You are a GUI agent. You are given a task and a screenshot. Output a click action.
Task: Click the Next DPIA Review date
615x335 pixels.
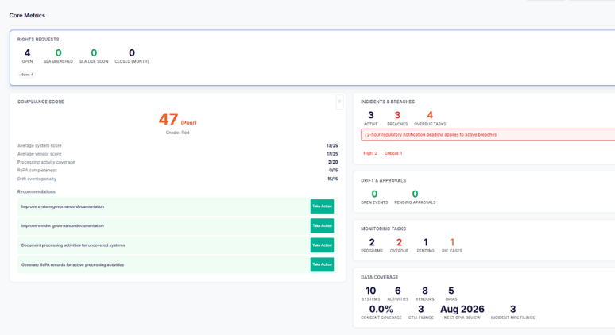coord(462,310)
